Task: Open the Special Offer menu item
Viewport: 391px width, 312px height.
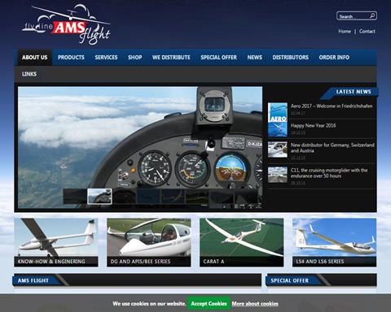Action: pyautogui.click(x=218, y=58)
